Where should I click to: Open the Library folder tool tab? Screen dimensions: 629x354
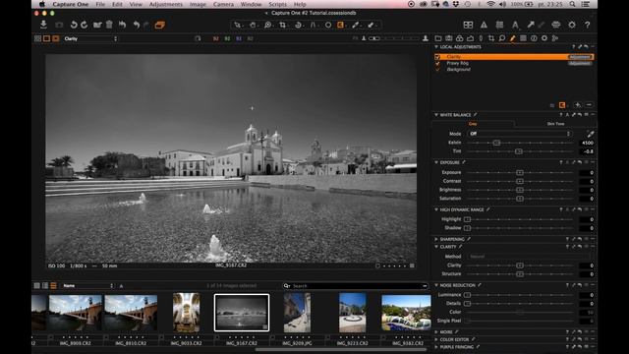(438, 38)
